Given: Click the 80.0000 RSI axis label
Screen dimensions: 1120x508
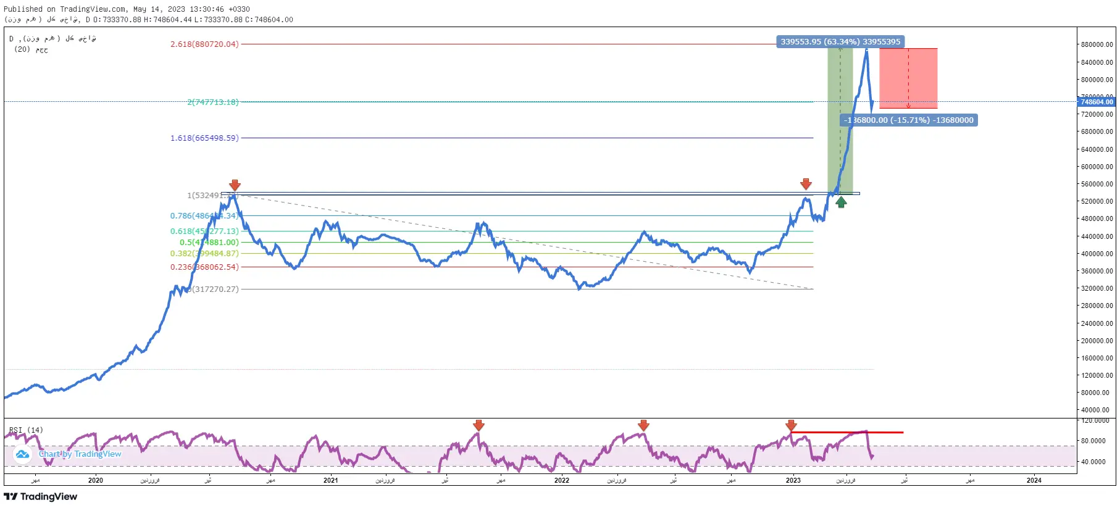Looking at the screenshot, I should pos(1093,441).
